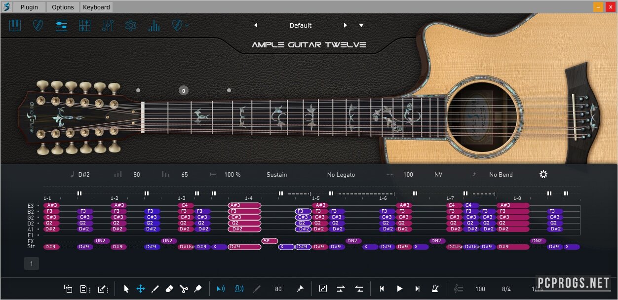Open the piano keyboard panel icon
The height and width of the screenshot is (300, 618).
click(15, 25)
